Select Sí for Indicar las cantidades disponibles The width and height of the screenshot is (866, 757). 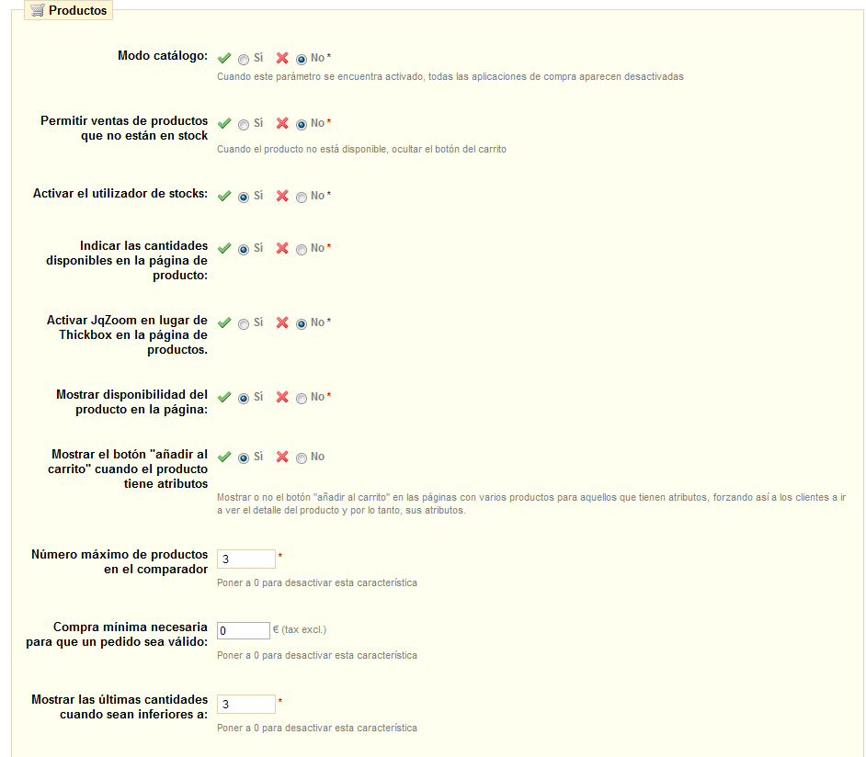(x=244, y=249)
